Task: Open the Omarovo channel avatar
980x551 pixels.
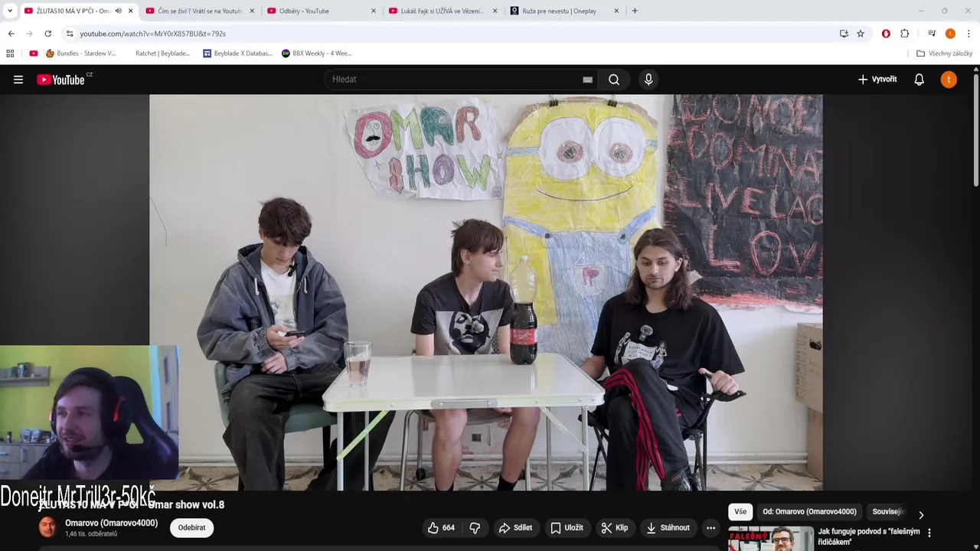Action: click(x=47, y=527)
